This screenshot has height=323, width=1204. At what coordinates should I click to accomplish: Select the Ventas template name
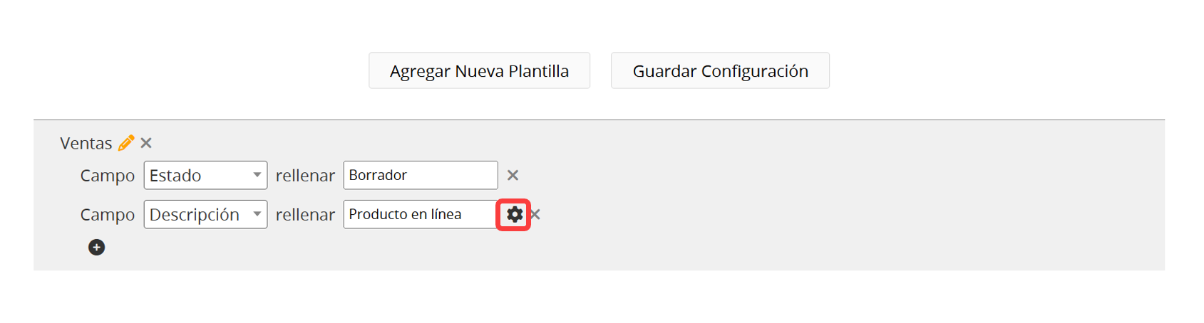pos(86,143)
